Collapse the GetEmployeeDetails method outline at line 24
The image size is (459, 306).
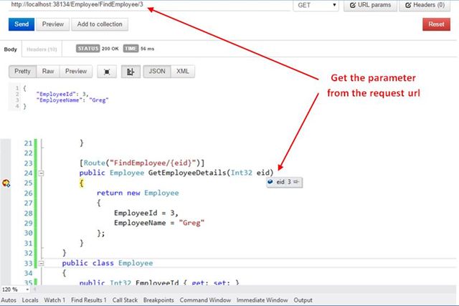coord(42,173)
